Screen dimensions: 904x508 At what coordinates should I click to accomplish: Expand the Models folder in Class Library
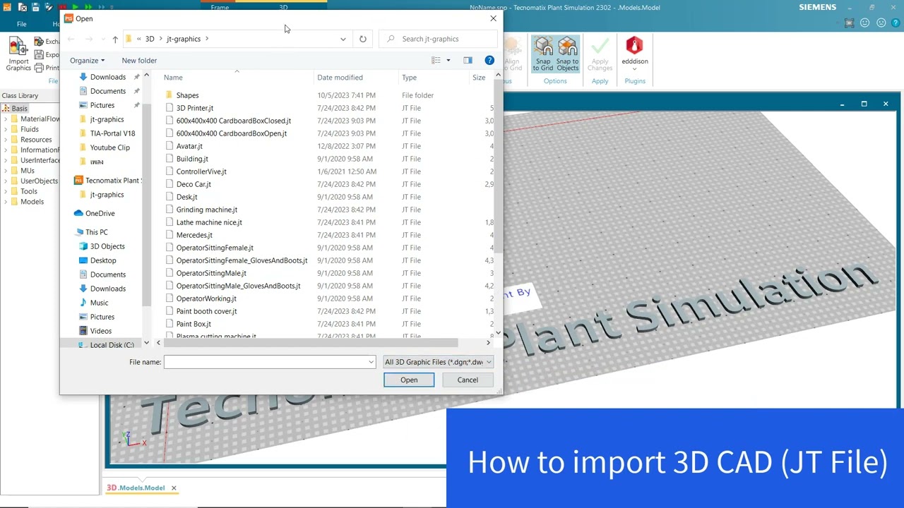[6, 202]
